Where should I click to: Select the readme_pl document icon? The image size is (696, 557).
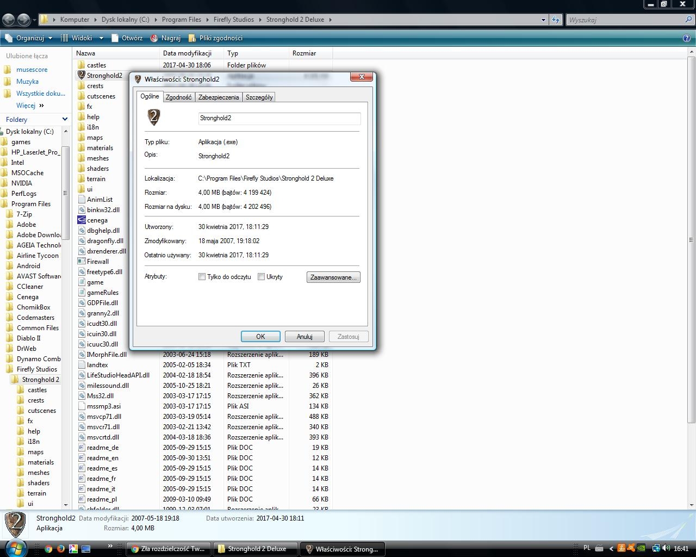[82, 499]
